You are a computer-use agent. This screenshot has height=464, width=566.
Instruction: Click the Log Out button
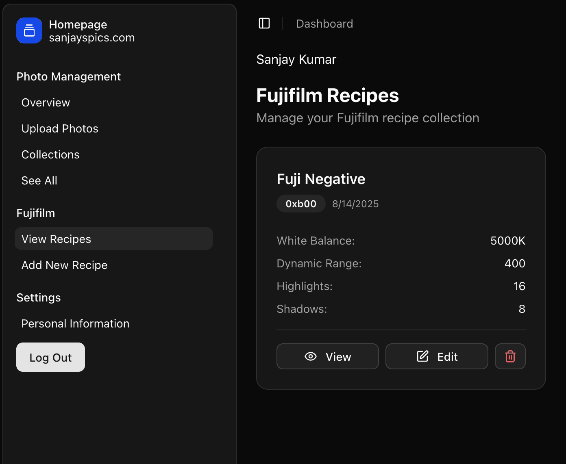click(x=50, y=357)
